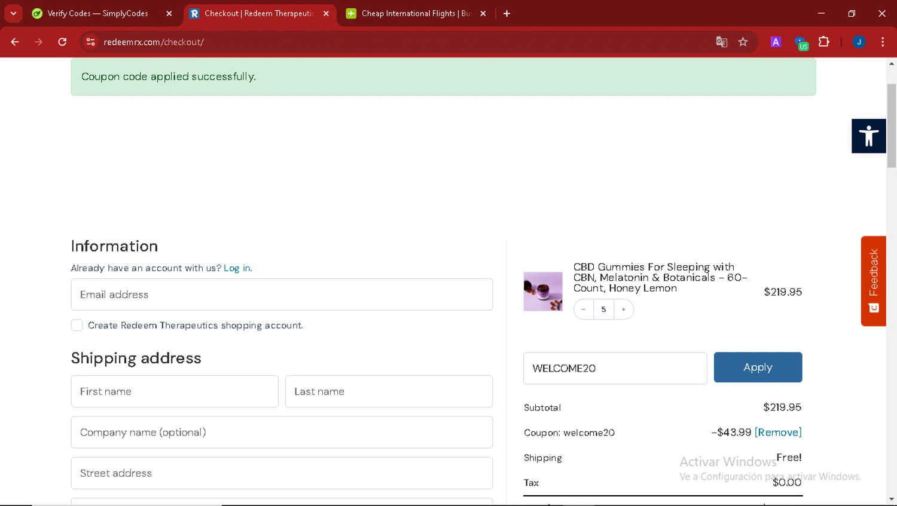This screenshot has height=506, width=897.
Task: Close the Checkout Redeem Therapeutics tab
Action: tap(326, 13)
